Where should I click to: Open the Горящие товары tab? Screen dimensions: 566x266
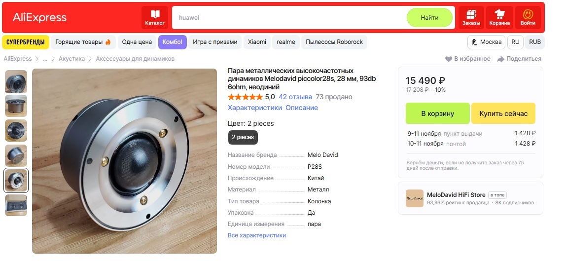click(x=83, y=42)
